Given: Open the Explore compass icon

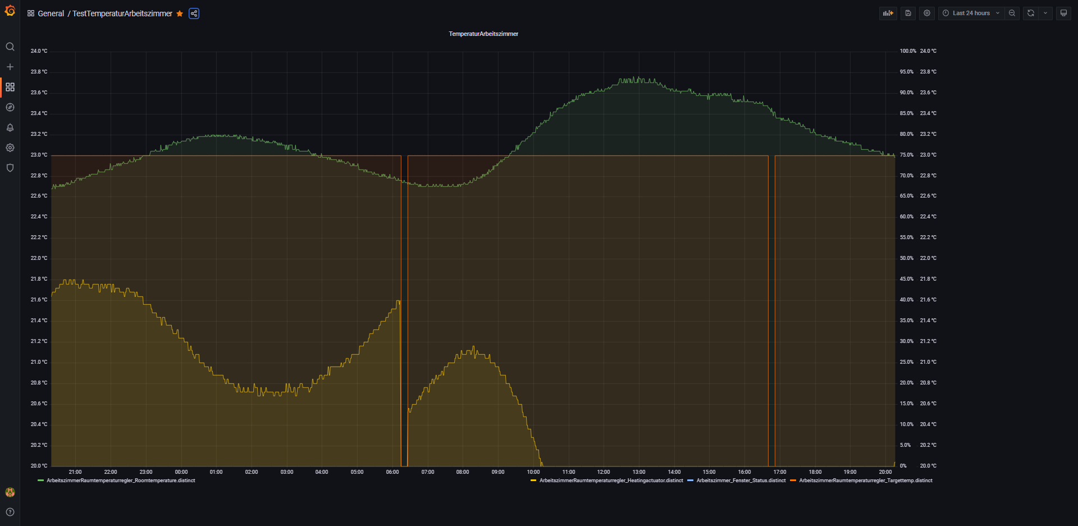Looking at the screenshot, I should coord(10,107).
